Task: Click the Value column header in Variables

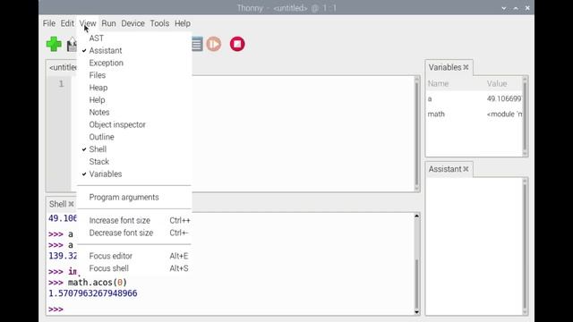Action: coord(497,83)
